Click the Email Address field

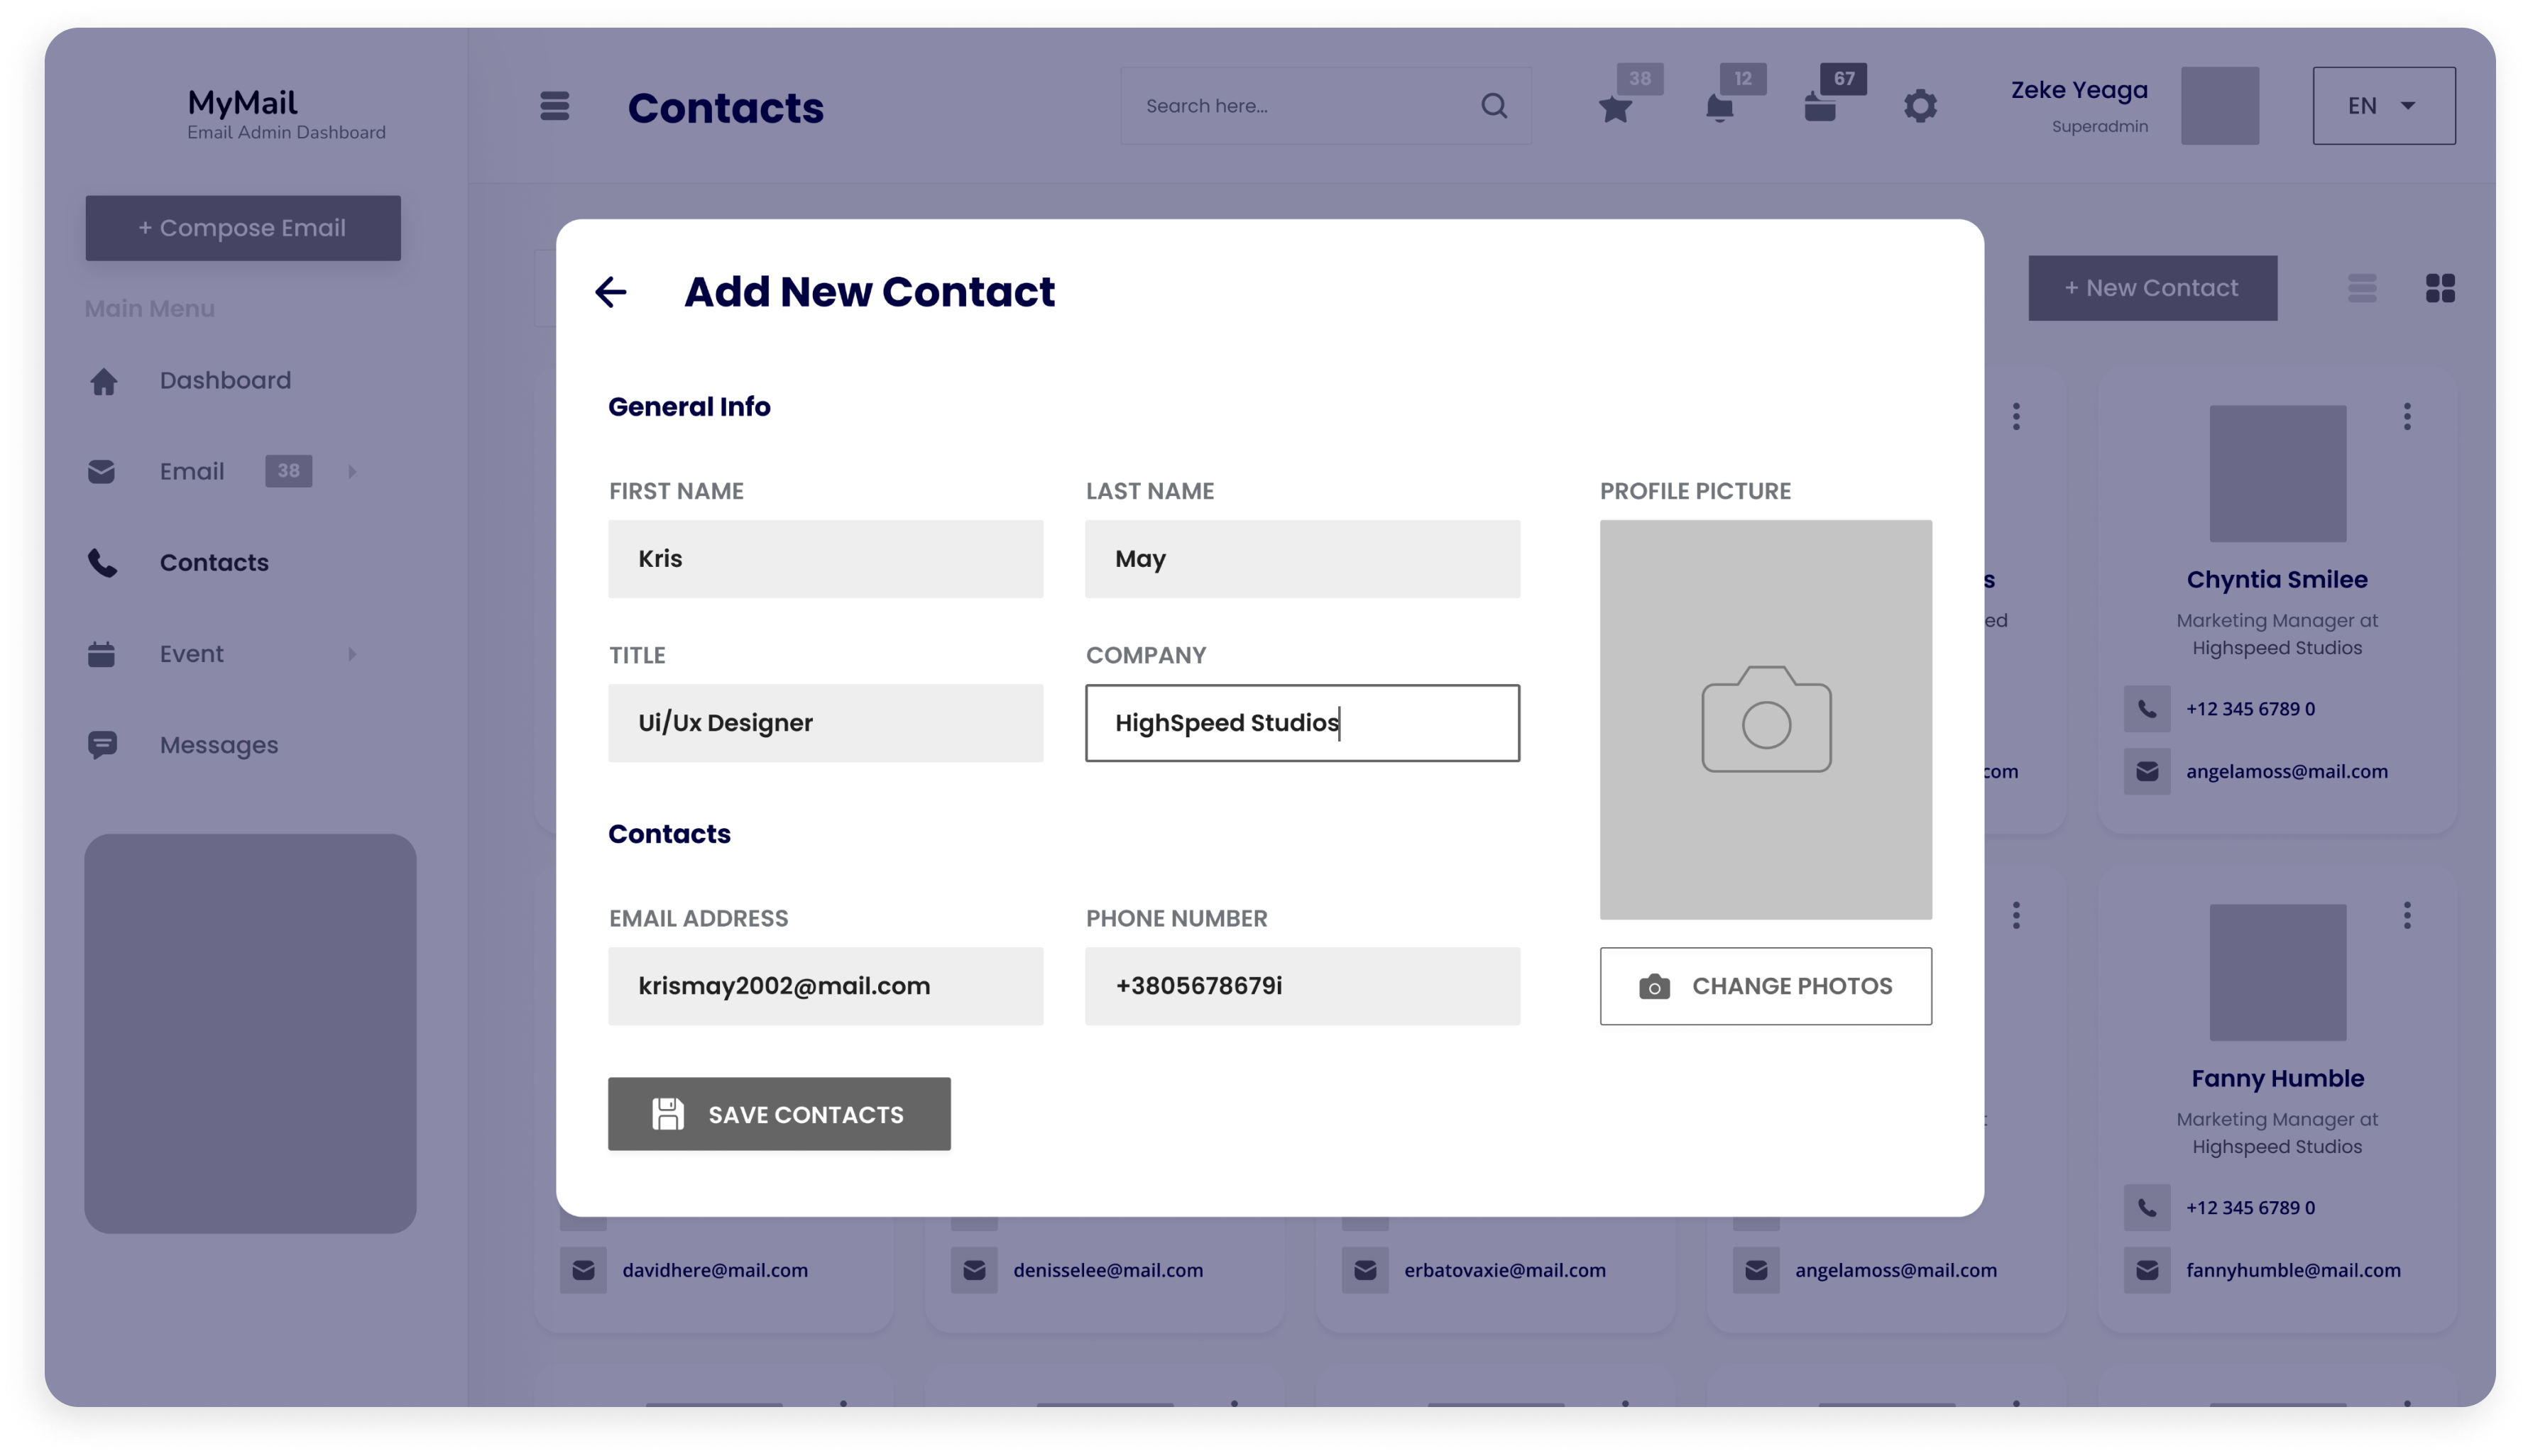826,986
